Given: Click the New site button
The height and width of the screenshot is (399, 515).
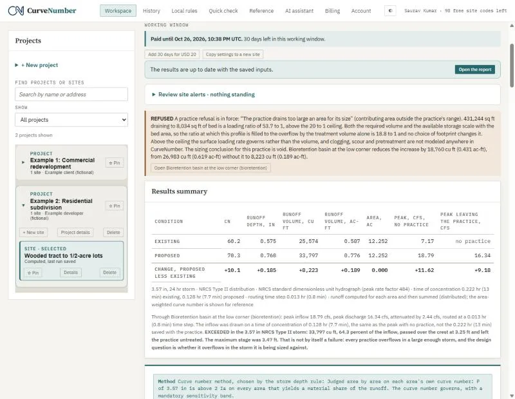Looking at the screenshot, I should (x=33, y=232).
